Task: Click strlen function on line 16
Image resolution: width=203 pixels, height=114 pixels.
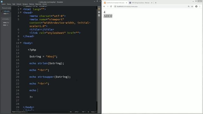Action: coord(43,63)
